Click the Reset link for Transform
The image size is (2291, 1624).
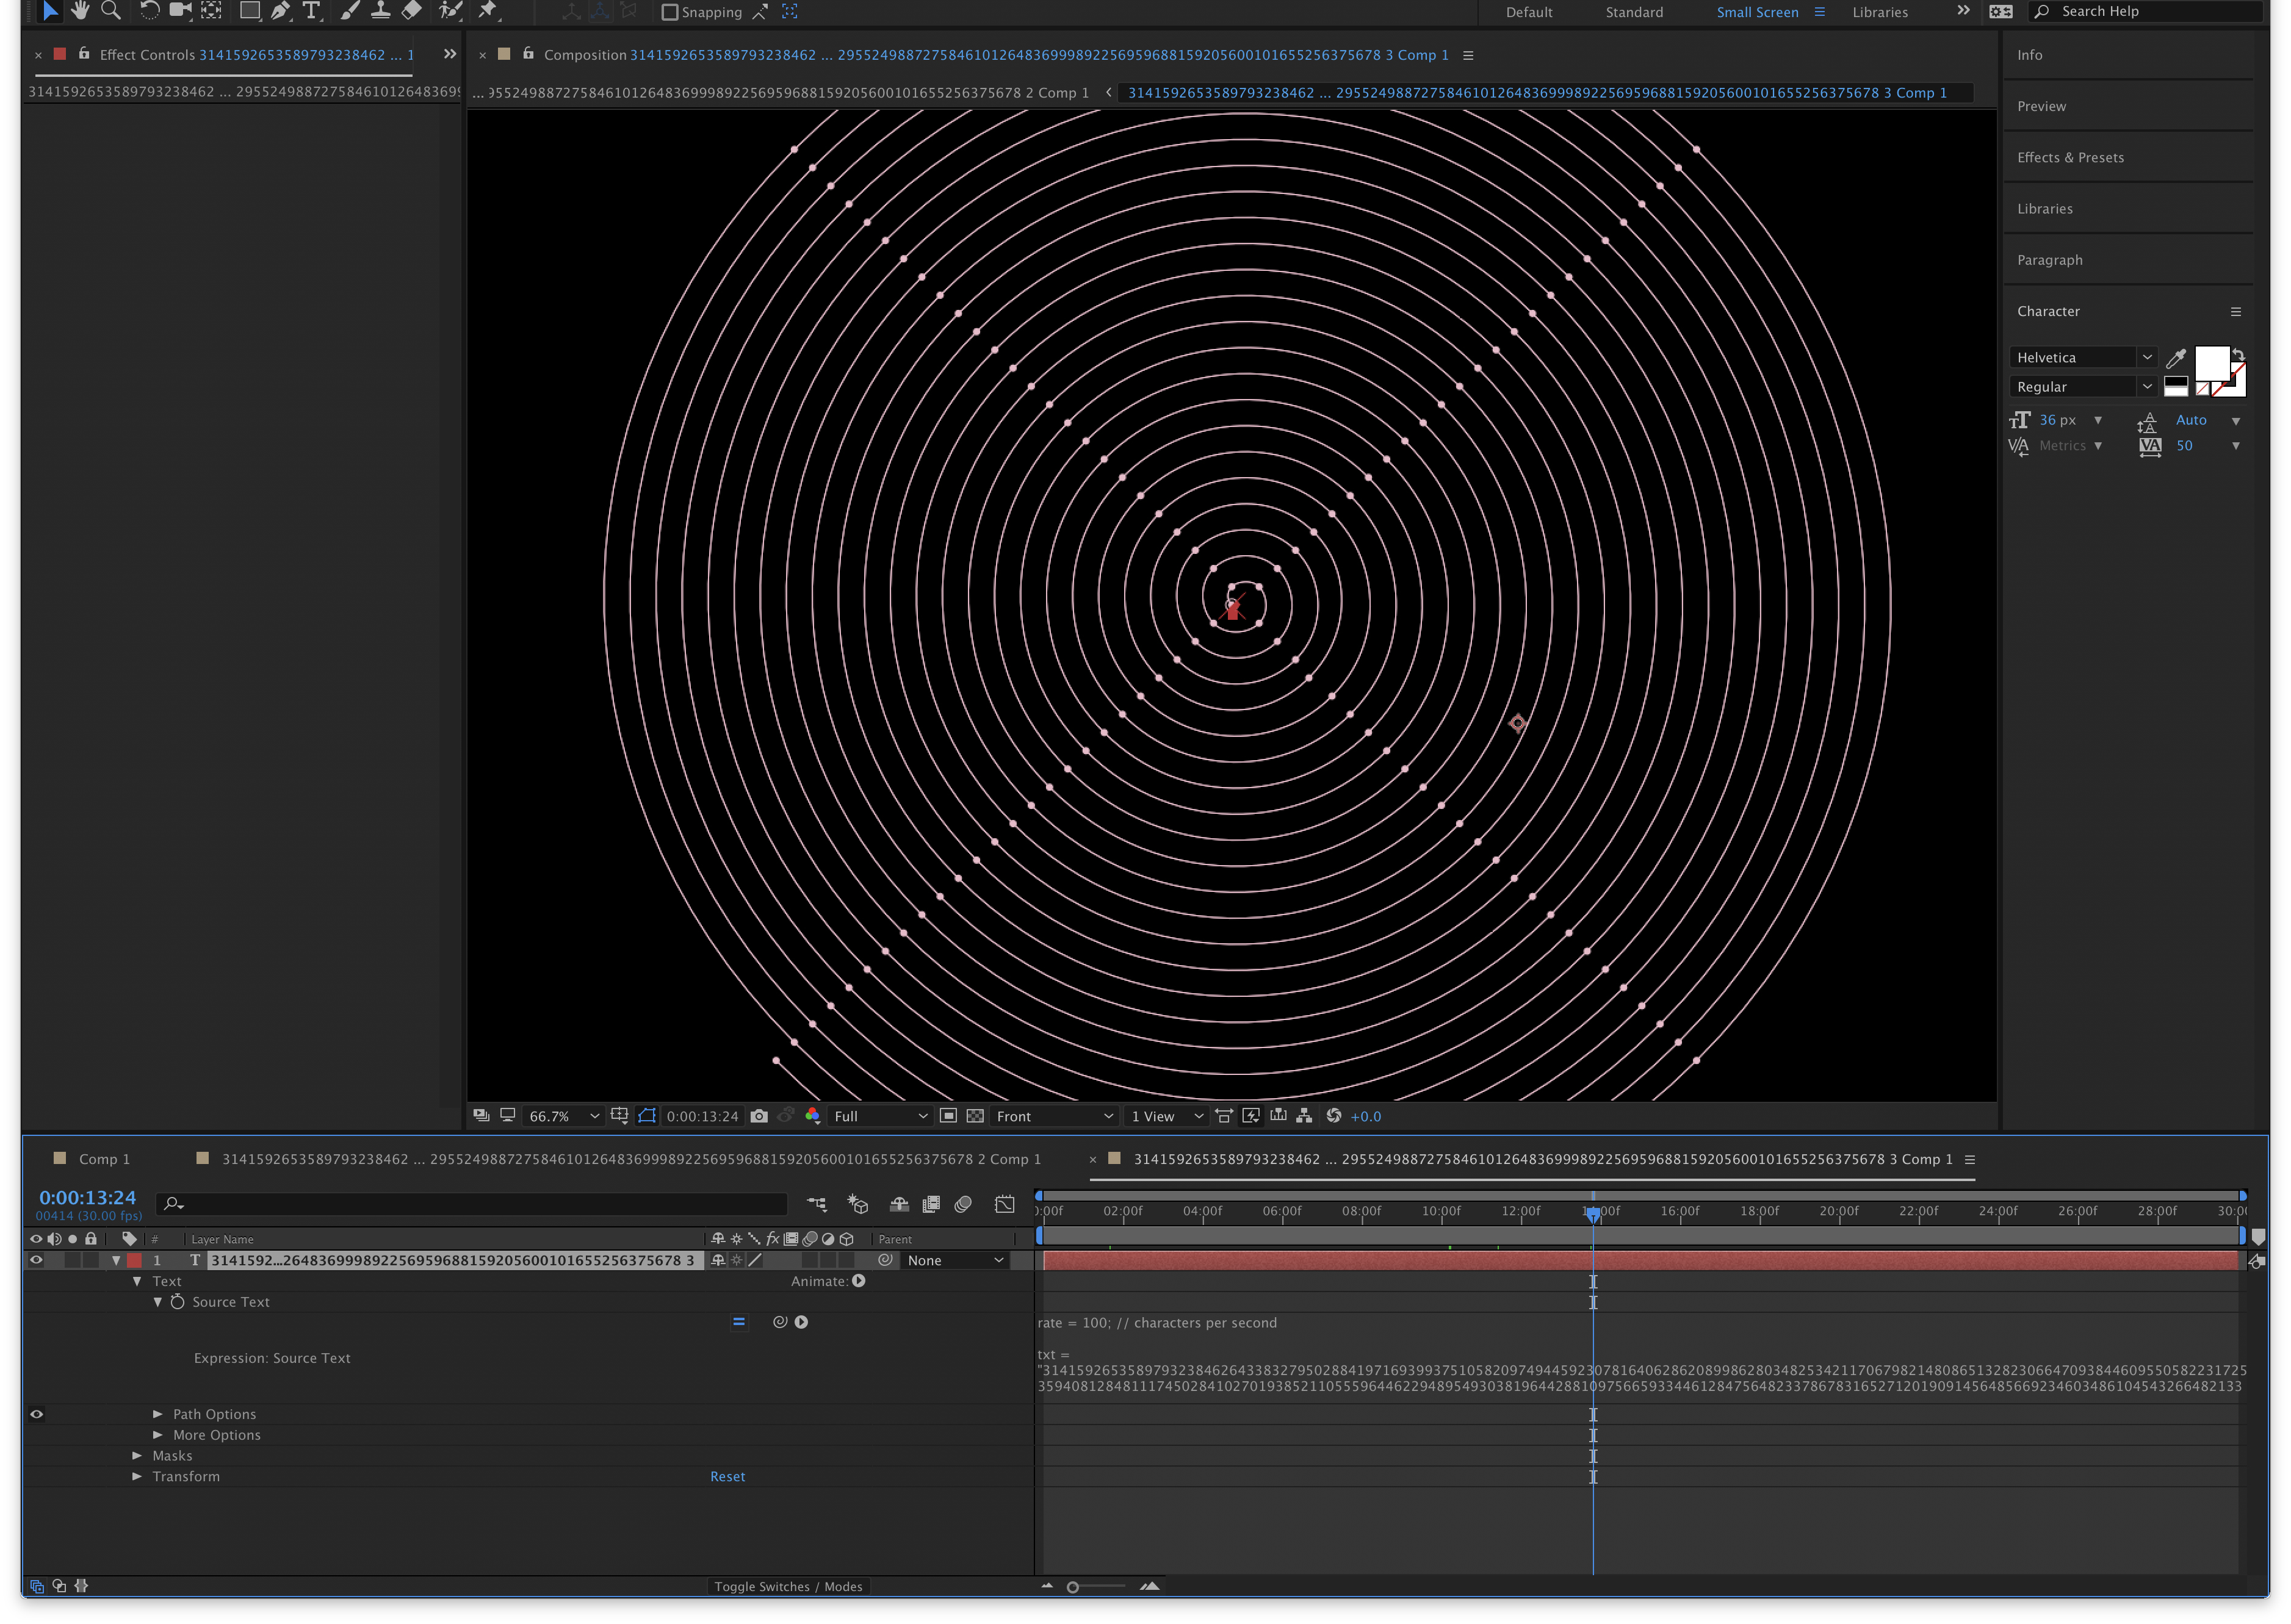727,1476
